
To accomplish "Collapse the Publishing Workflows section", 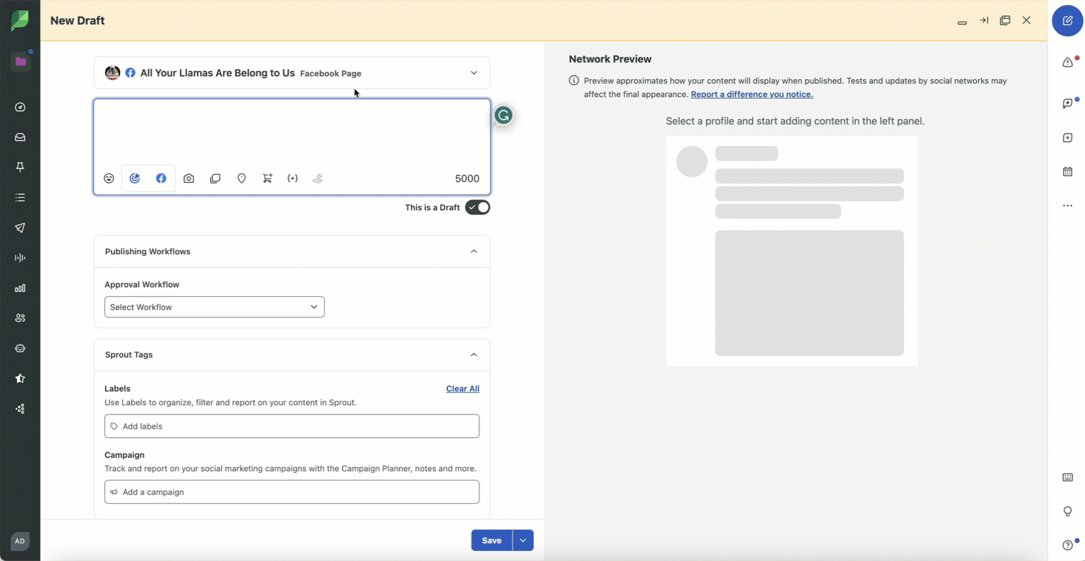I will [474, 252].
